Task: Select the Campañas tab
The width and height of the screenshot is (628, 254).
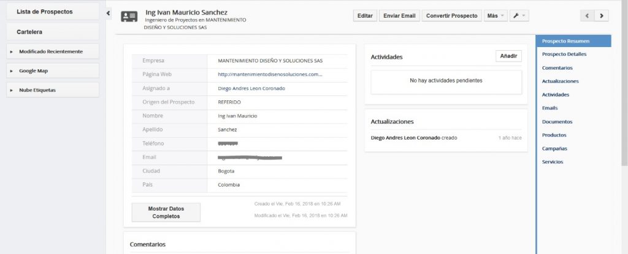Action: (554, 149)
